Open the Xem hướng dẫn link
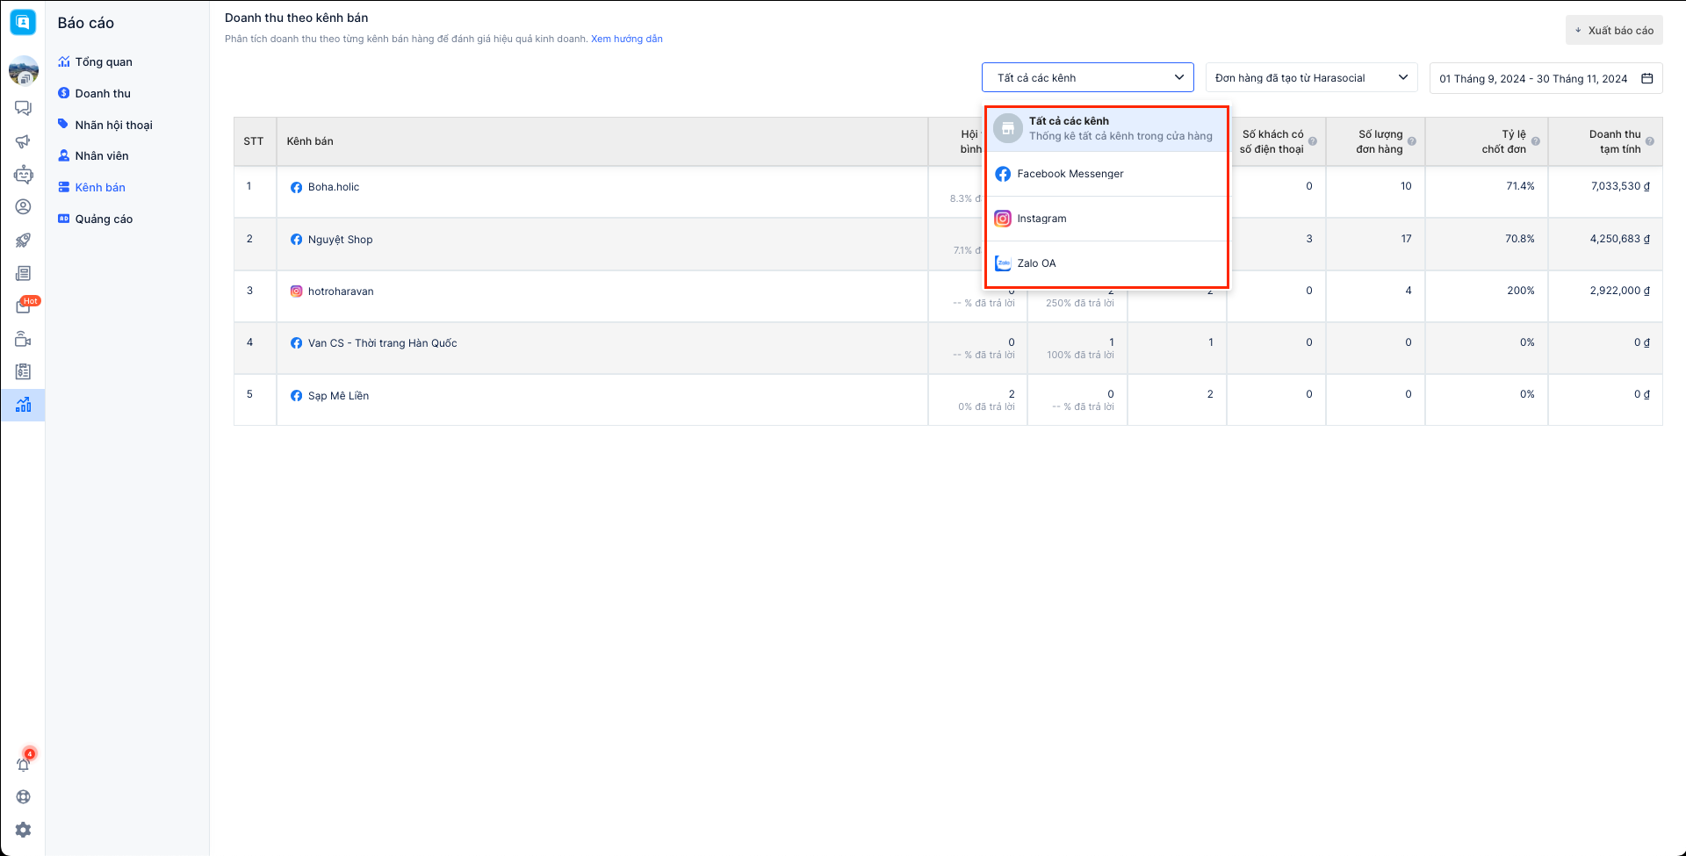The image size is (1686, 856). point(627,39)
